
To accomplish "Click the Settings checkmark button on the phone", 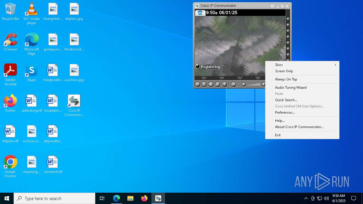I will click(x=211, y=84).
